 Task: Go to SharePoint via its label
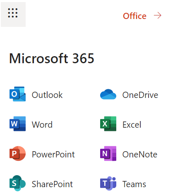52,184
